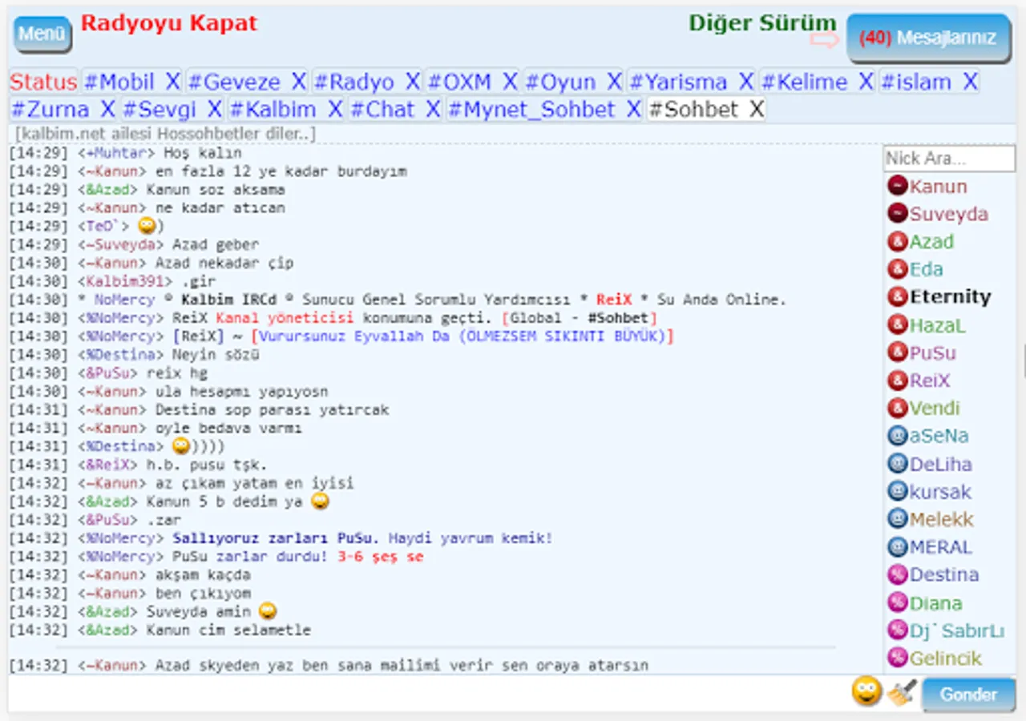Select the #Kelime channel tab

pos(804,82)
